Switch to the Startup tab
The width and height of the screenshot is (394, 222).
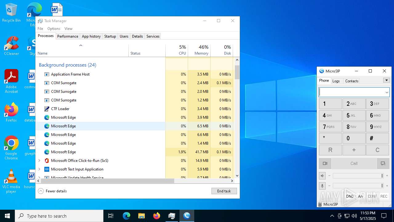coord(110,36)
